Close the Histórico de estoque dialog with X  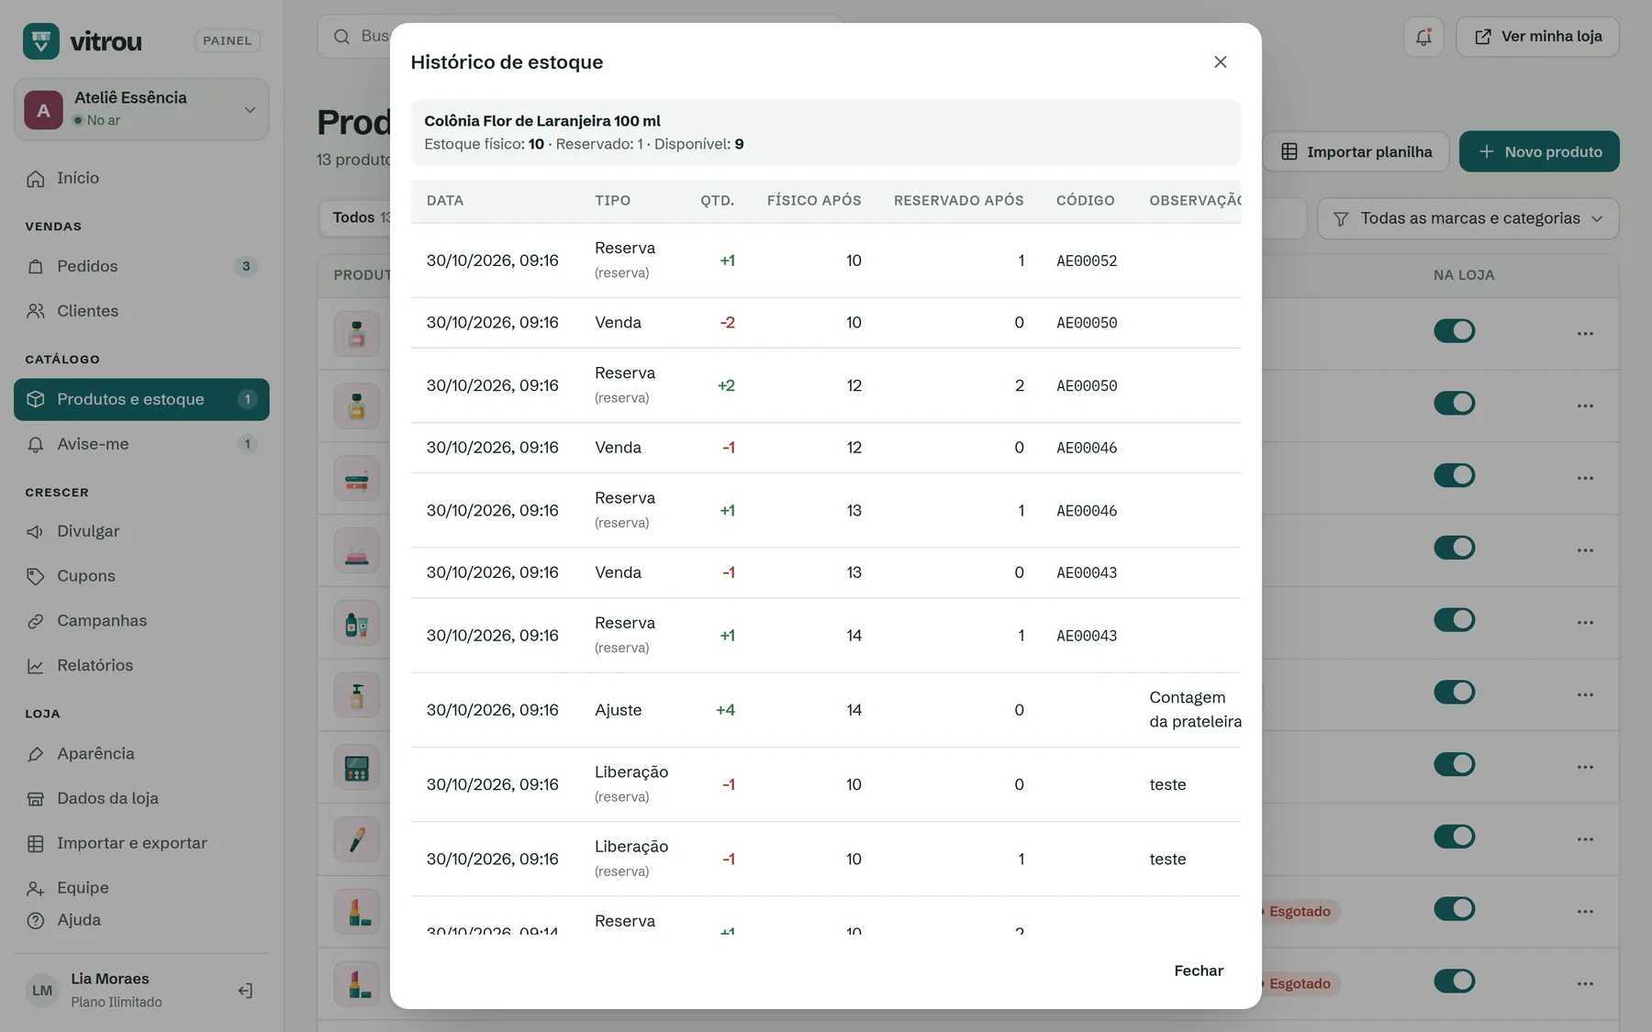tap(1220, 61)
